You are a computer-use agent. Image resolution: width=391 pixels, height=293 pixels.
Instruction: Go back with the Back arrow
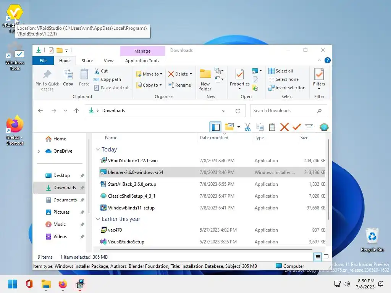(x=40, y=111)
